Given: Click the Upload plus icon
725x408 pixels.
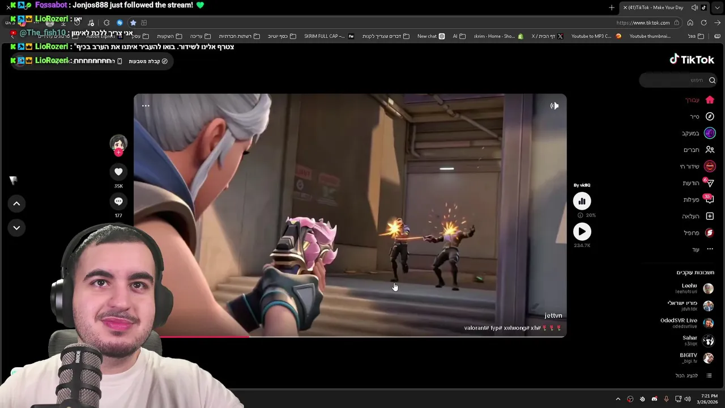Looking at the screenshot, I should click(x=710, y=216).
